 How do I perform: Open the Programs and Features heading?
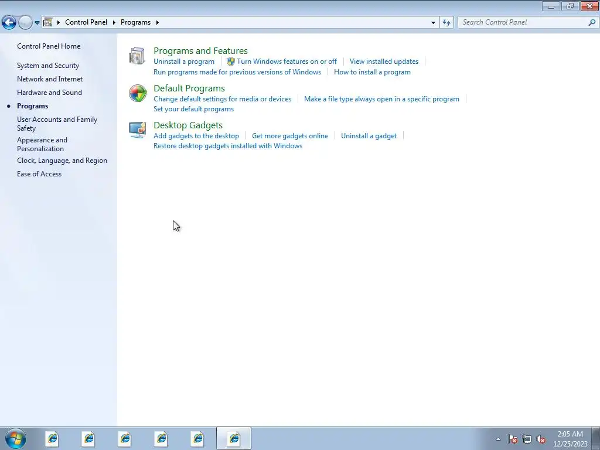(x=200, y=51)
